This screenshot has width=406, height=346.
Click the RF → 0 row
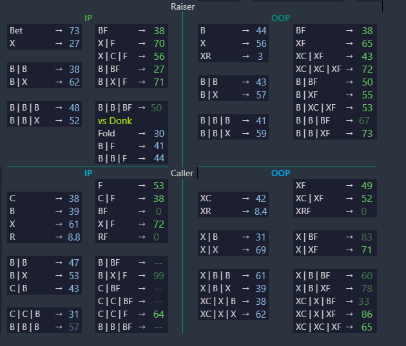pyautogui.click(x=132, y=237)
